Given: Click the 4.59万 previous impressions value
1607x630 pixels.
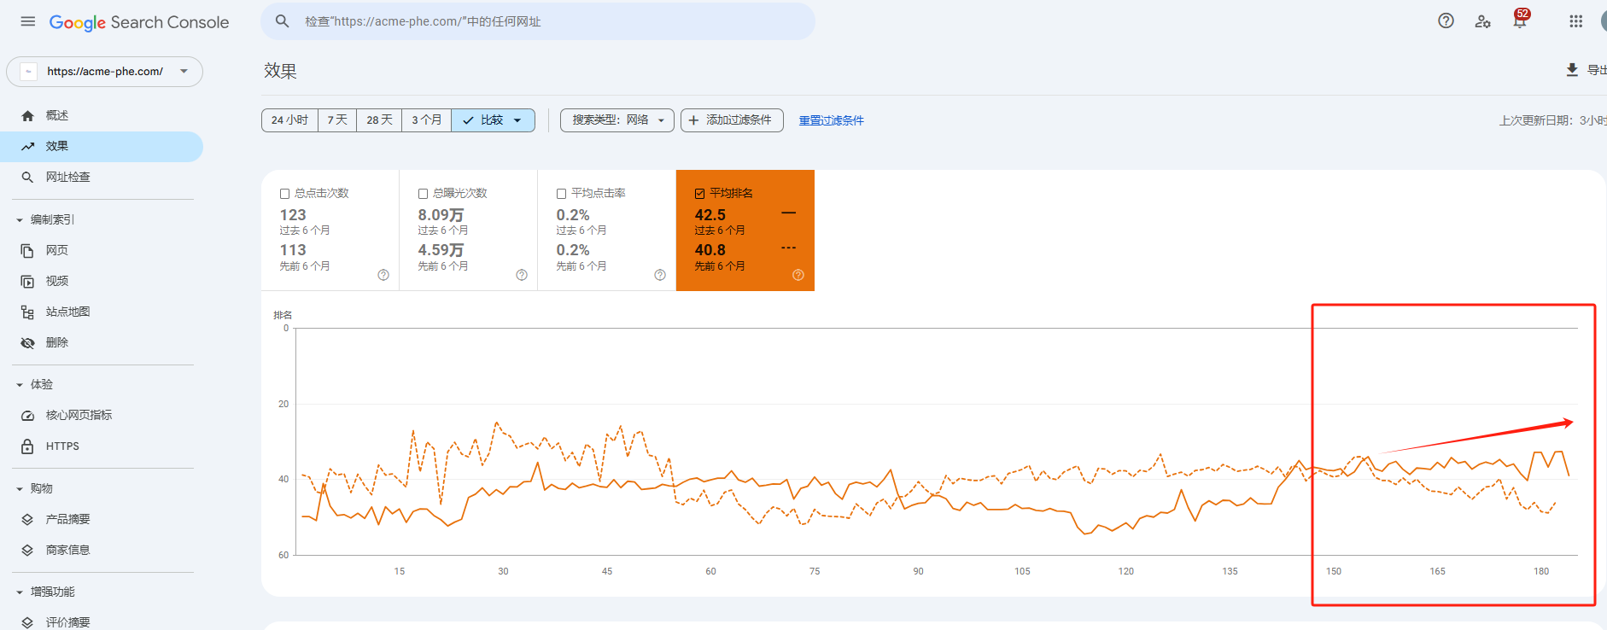Looking at the screenshot, I should [441, 250].
